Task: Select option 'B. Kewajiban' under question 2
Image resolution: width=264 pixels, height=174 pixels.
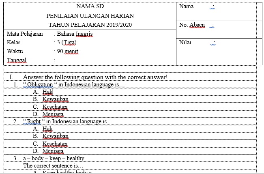Action: [x=51, y=136]
